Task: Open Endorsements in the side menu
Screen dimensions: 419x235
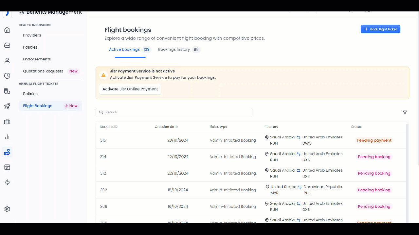Action: coord(37,59)
